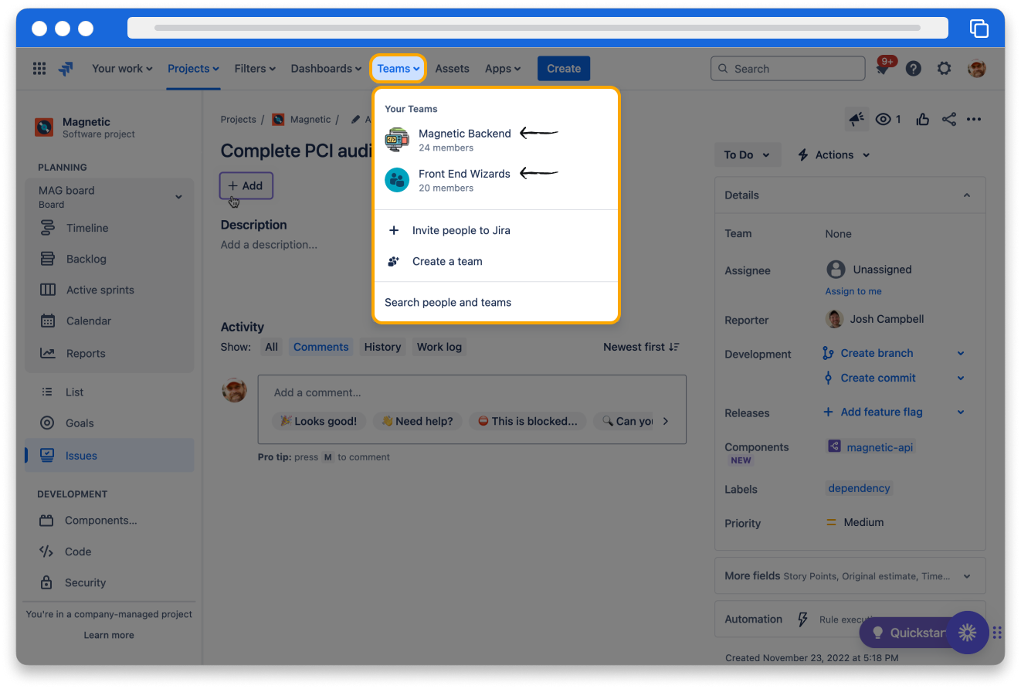Open Backlog in the sidebar

(x=110, y=259)
